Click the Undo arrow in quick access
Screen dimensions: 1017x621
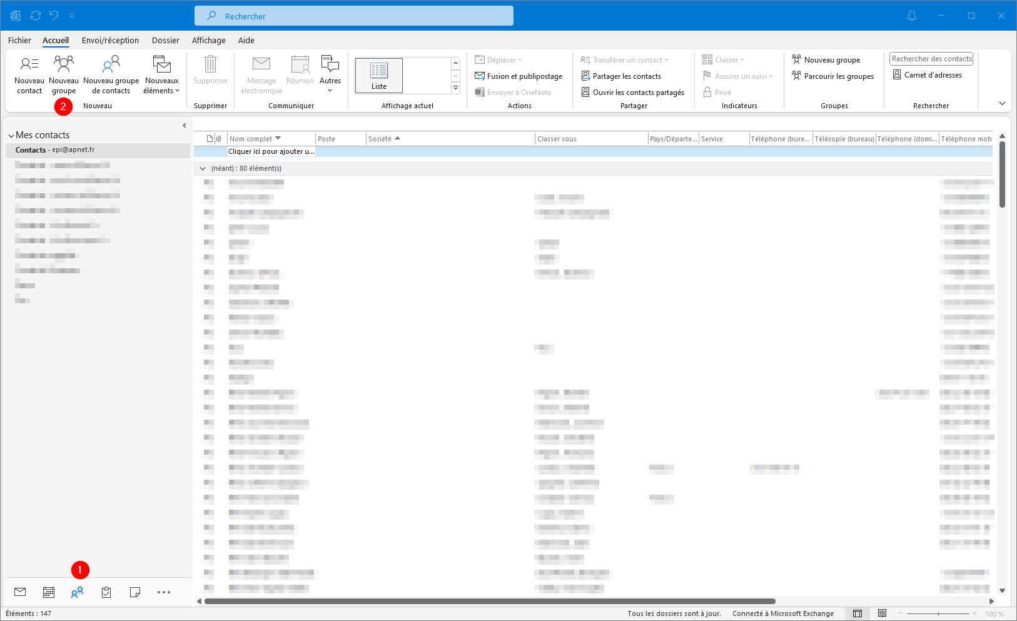point(54,16)
